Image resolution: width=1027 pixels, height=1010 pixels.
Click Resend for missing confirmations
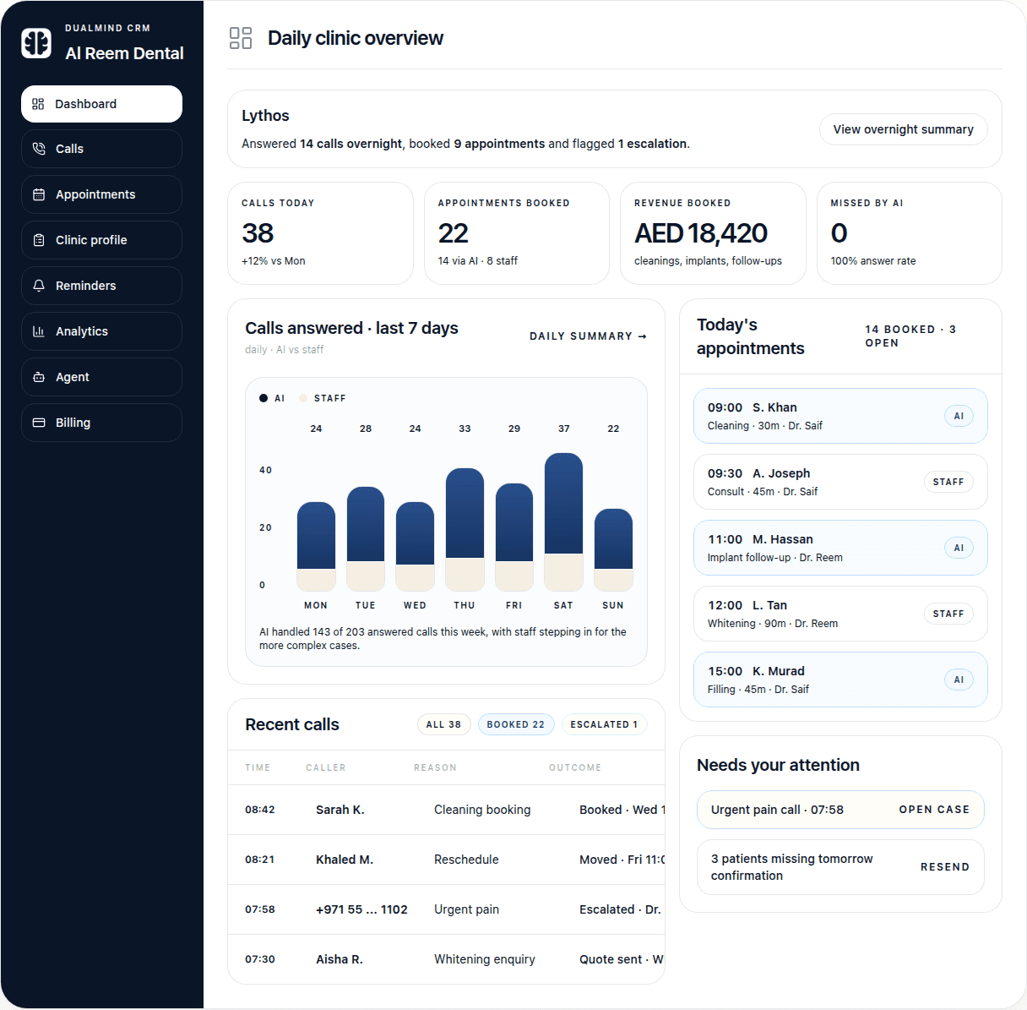pos(945,867)
